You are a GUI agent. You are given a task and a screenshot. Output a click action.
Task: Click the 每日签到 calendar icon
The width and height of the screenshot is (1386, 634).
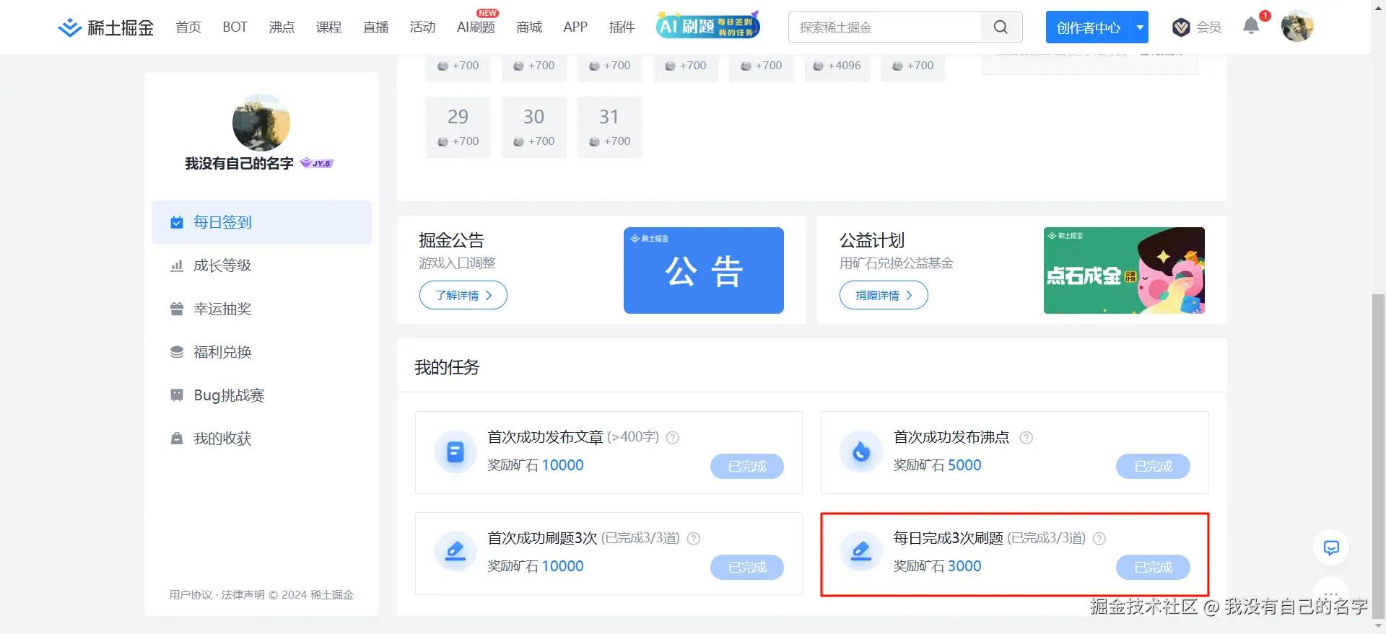pyautogui.click(x=177, y=222)
